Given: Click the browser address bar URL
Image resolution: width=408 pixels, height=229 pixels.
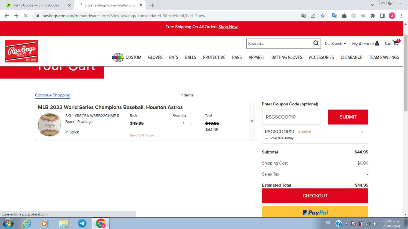Looking at the screenshot, I should point(124,16).
